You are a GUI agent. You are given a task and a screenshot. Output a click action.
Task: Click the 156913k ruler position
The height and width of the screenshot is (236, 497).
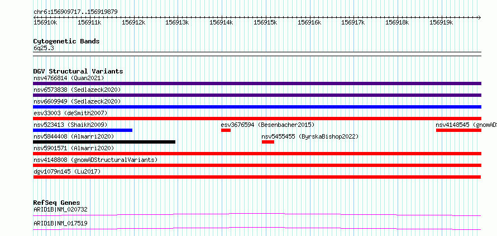177,22
